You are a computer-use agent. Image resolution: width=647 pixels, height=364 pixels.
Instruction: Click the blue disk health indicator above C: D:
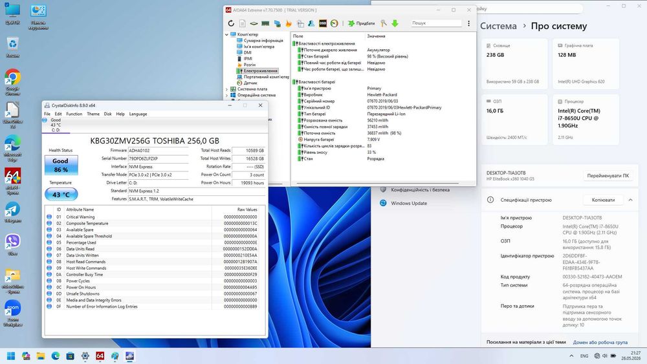point(45,120)
